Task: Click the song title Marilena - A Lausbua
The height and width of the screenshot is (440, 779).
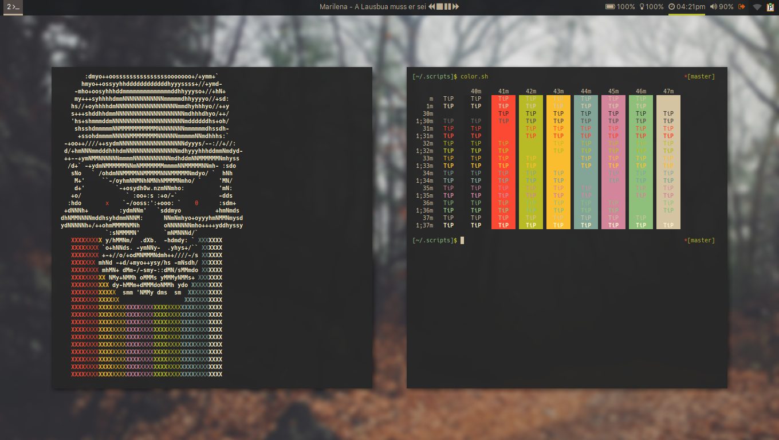Action: (373, 7)
